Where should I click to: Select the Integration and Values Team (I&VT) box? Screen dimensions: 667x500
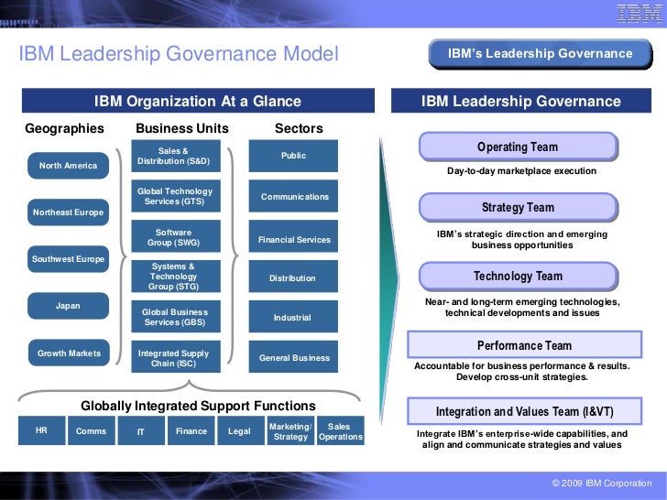pos(524,411)
